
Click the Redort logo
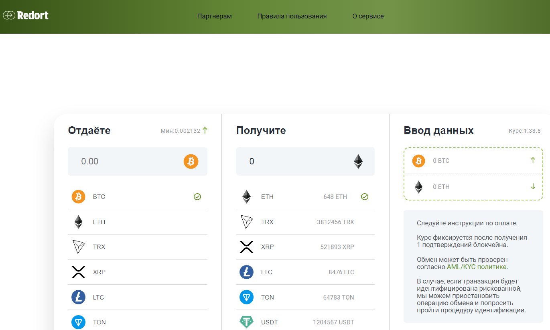pos(26,16)
